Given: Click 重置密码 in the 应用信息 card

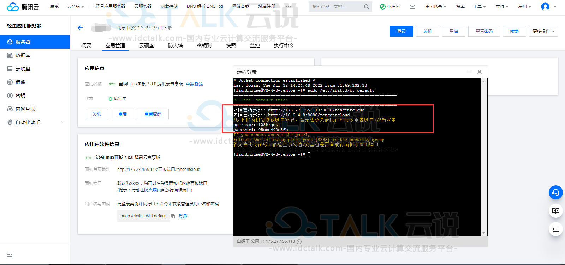Looking at the screenshot, I should [153, 114].
